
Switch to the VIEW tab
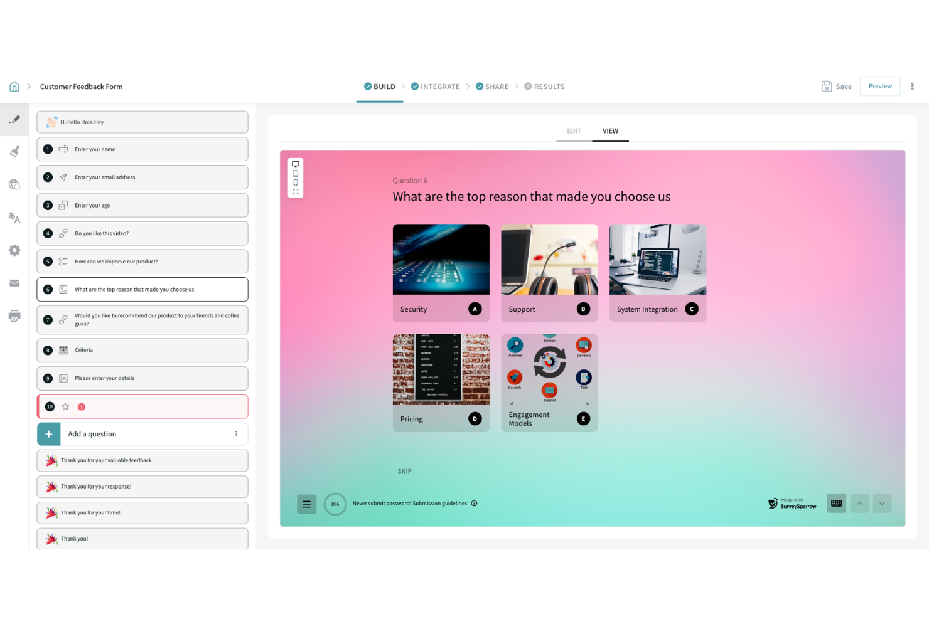tap(610, 131)
